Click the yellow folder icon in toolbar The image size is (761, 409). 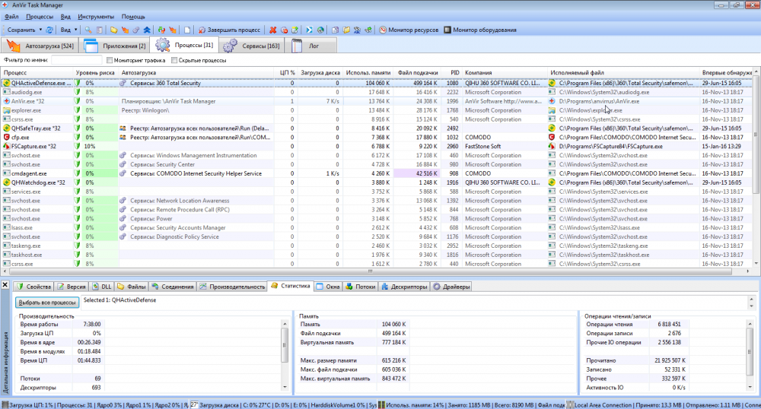coord(113,30)
